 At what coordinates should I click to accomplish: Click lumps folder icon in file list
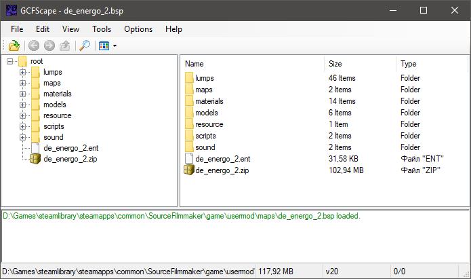pyautogui.click(x=189, y=78)
